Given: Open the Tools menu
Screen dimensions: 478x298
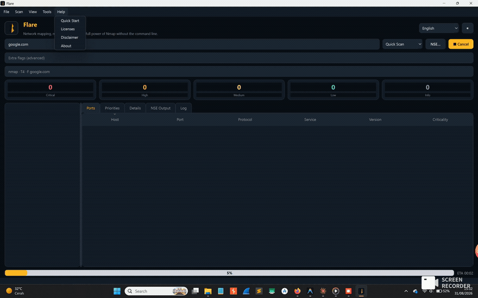Looking at the screenshot, I should 47,12.
